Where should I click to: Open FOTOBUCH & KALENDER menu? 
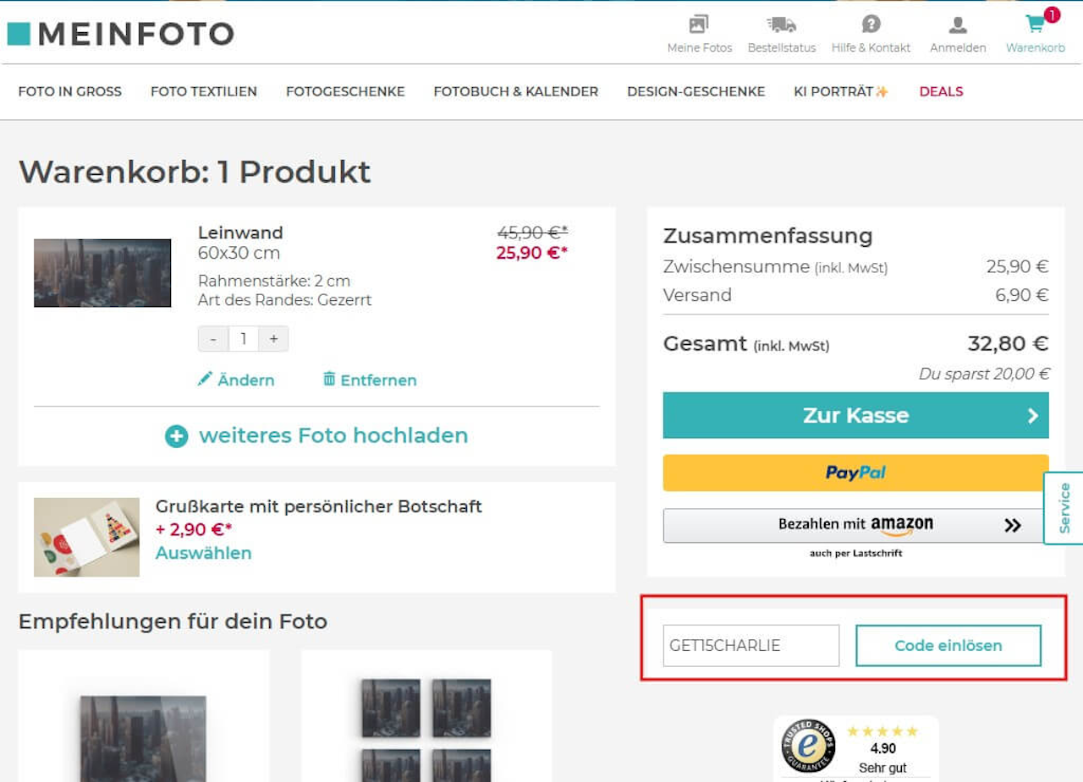point(516,91)
